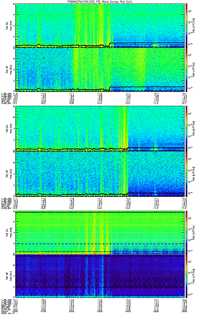The width and height of the screenshot is (197, 315).
Task: Click the THA BL spectrogram panel
Action: [100, 25]
